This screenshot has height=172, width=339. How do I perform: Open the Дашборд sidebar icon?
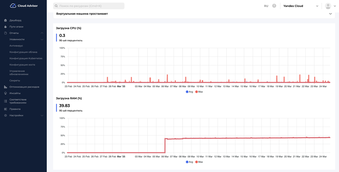(6, 20)
